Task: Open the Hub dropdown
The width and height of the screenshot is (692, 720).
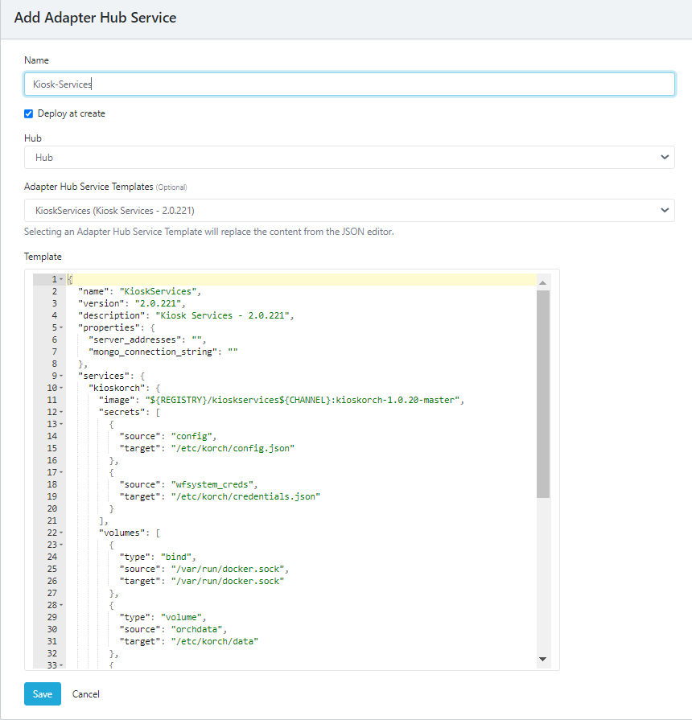Action: [x=349, y=158]
